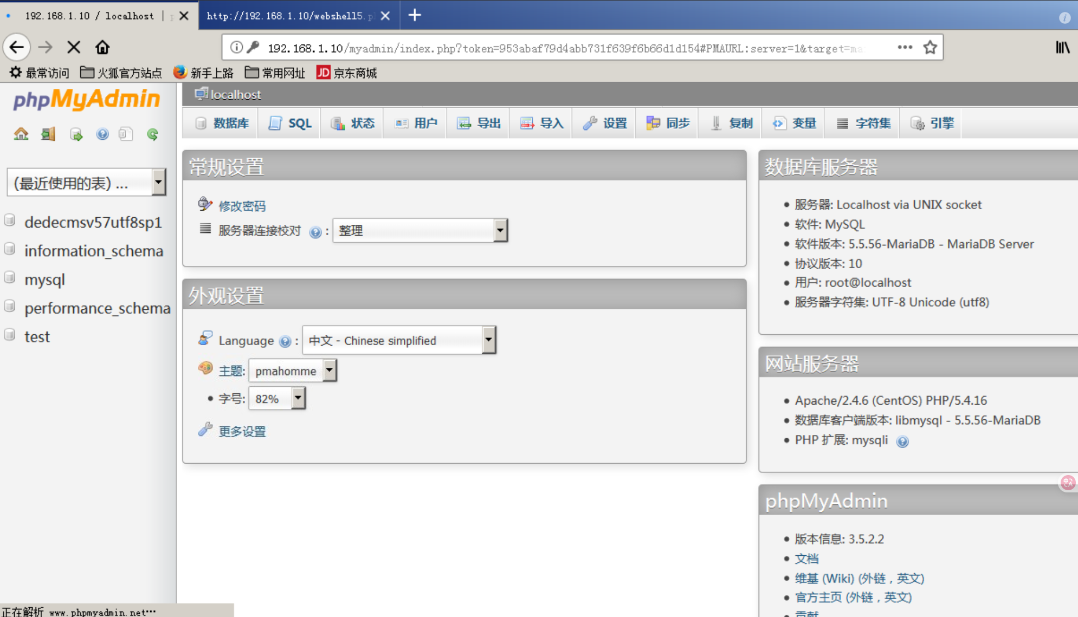Open the 导出 export tab
The image size is (1078, 617).
(479, 123)
